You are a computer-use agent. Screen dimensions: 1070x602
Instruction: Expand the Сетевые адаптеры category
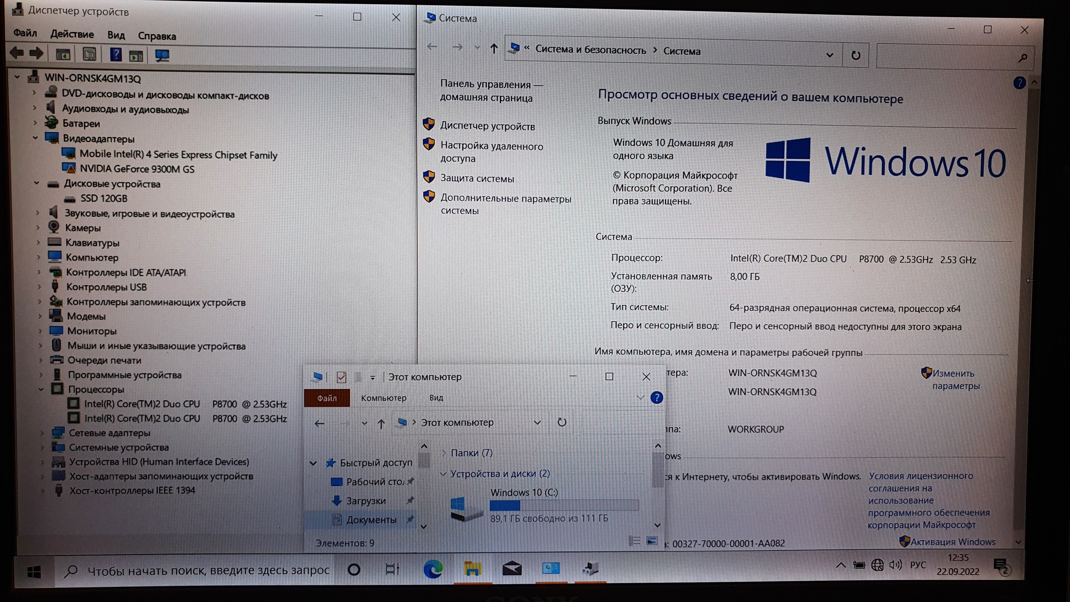pyautogui.click(x=42, y=433)
